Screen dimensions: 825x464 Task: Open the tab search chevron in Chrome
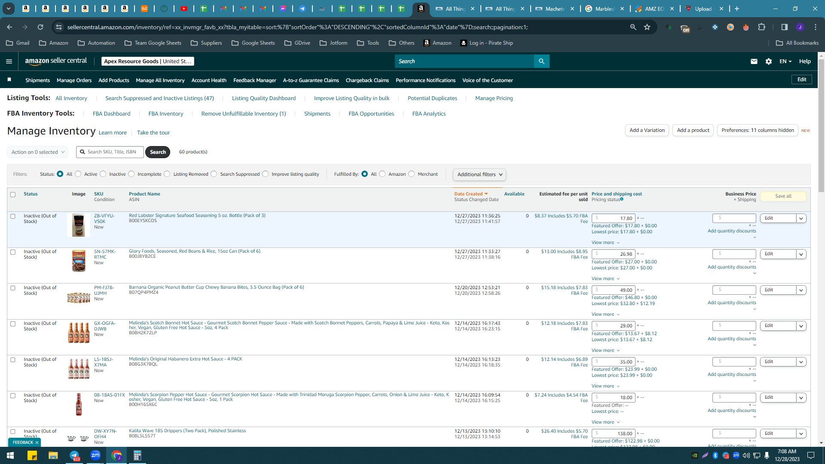(9, 9)
